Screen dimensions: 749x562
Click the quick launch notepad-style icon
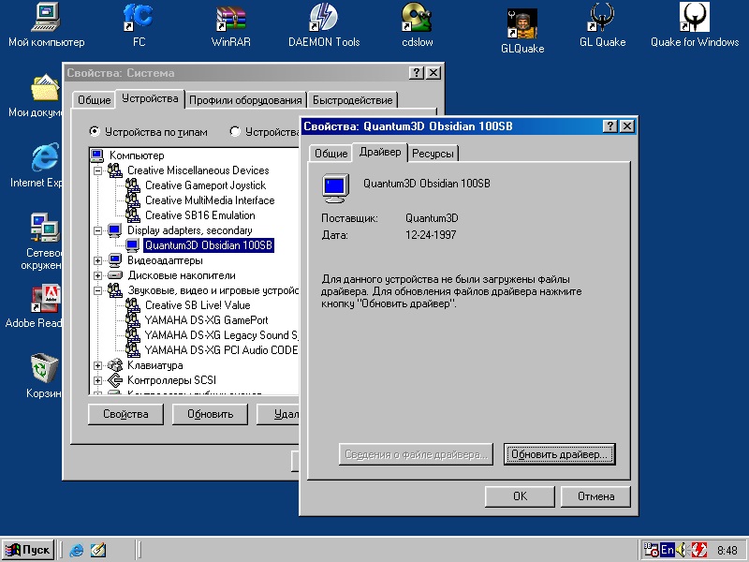(98, 550)
